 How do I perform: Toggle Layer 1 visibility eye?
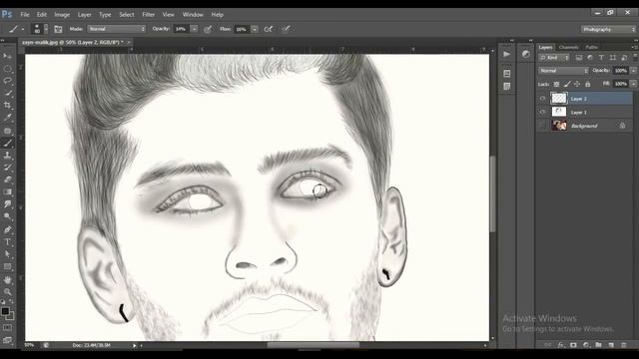click(542, 112)
